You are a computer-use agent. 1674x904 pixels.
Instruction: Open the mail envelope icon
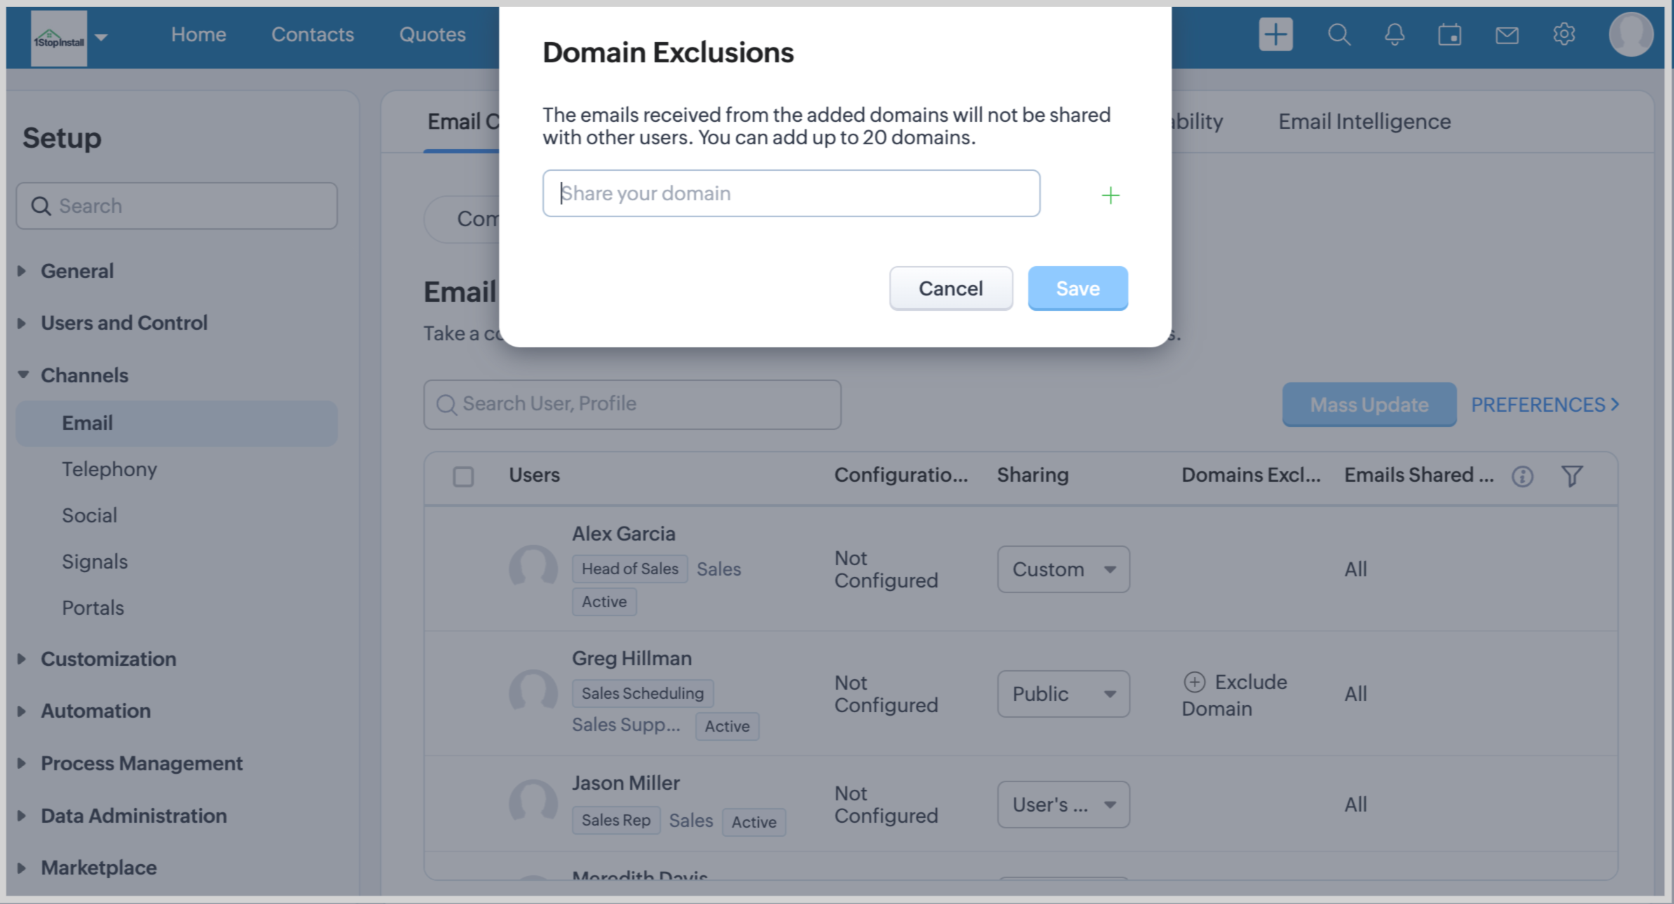(x=1507, y=34)
